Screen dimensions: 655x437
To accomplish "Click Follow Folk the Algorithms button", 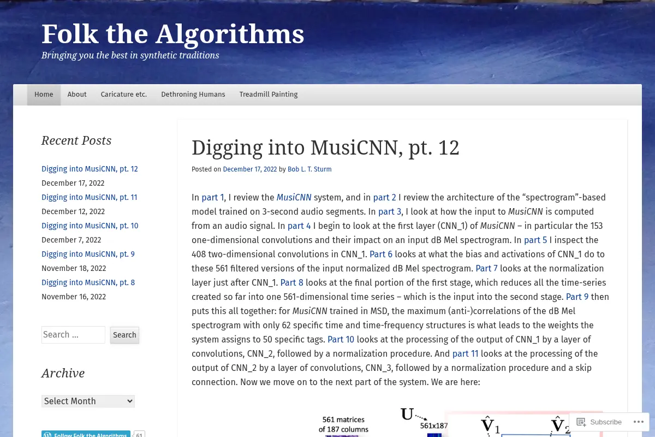I will click(x=86, y=434).
